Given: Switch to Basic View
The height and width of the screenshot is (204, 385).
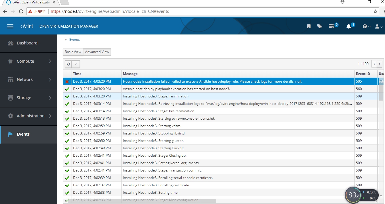Looking at the screenshot, I should tap(73, 52).
